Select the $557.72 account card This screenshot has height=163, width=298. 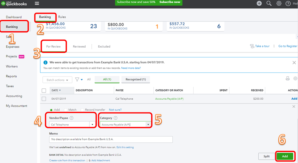tap(195, 26)
